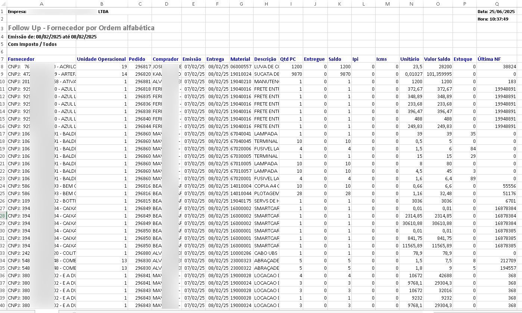Click pedido cell 296880

pyautogui.click(x=140, y=253)
